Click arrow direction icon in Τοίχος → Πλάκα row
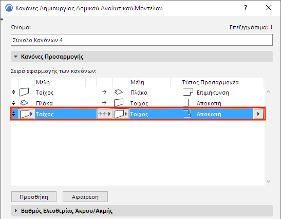Viewport: 281px width, 219px height. point(104,92)
